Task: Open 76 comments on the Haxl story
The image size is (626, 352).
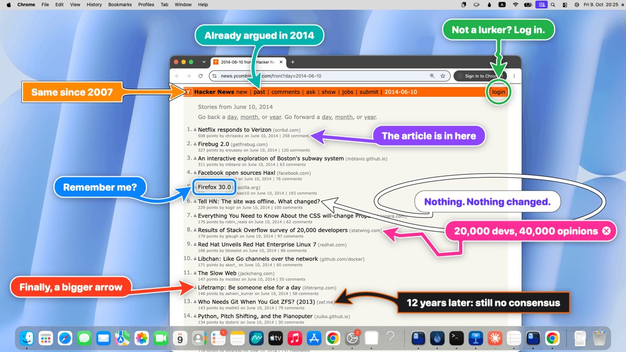Action: click(289, 179)
